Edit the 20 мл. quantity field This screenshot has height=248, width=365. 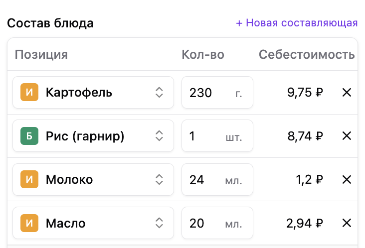click(x=217, y=223)
